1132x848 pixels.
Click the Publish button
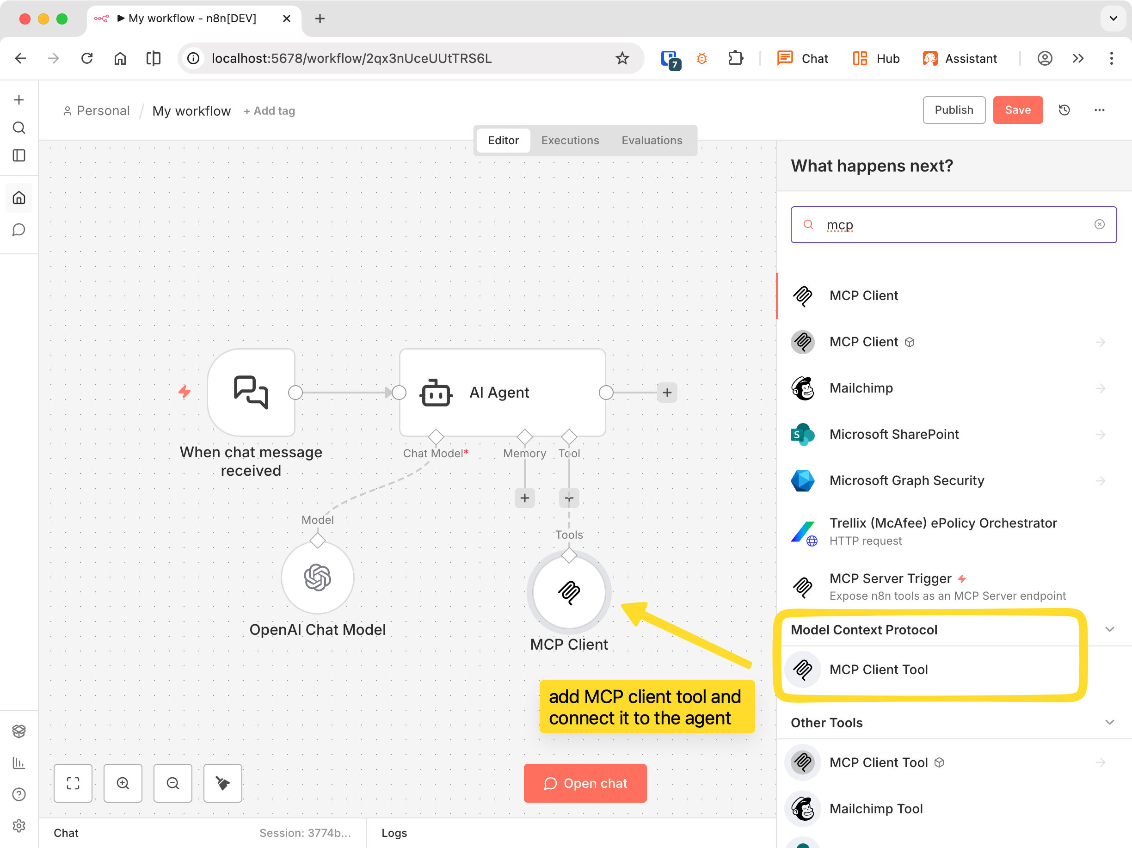click(954, 110)
